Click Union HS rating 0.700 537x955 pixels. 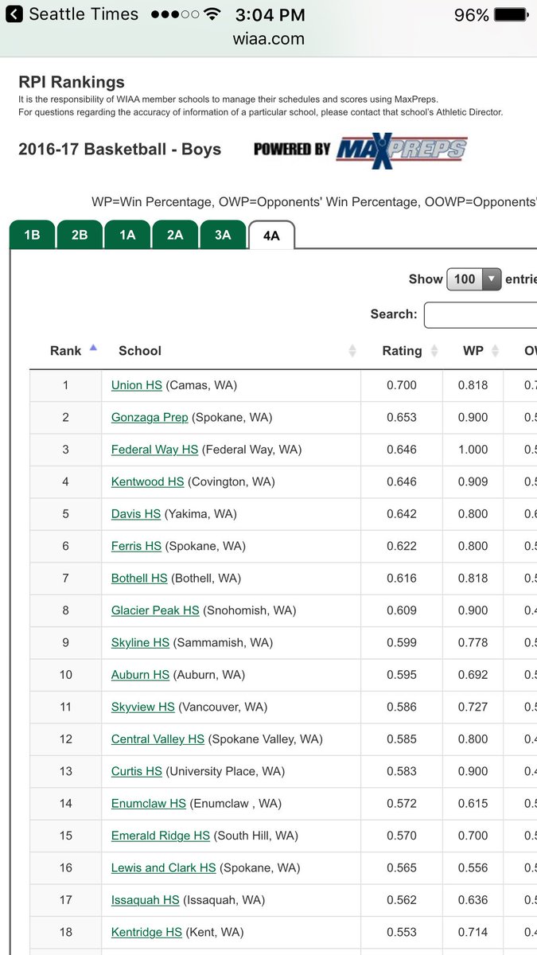click(x=402, y=385)
